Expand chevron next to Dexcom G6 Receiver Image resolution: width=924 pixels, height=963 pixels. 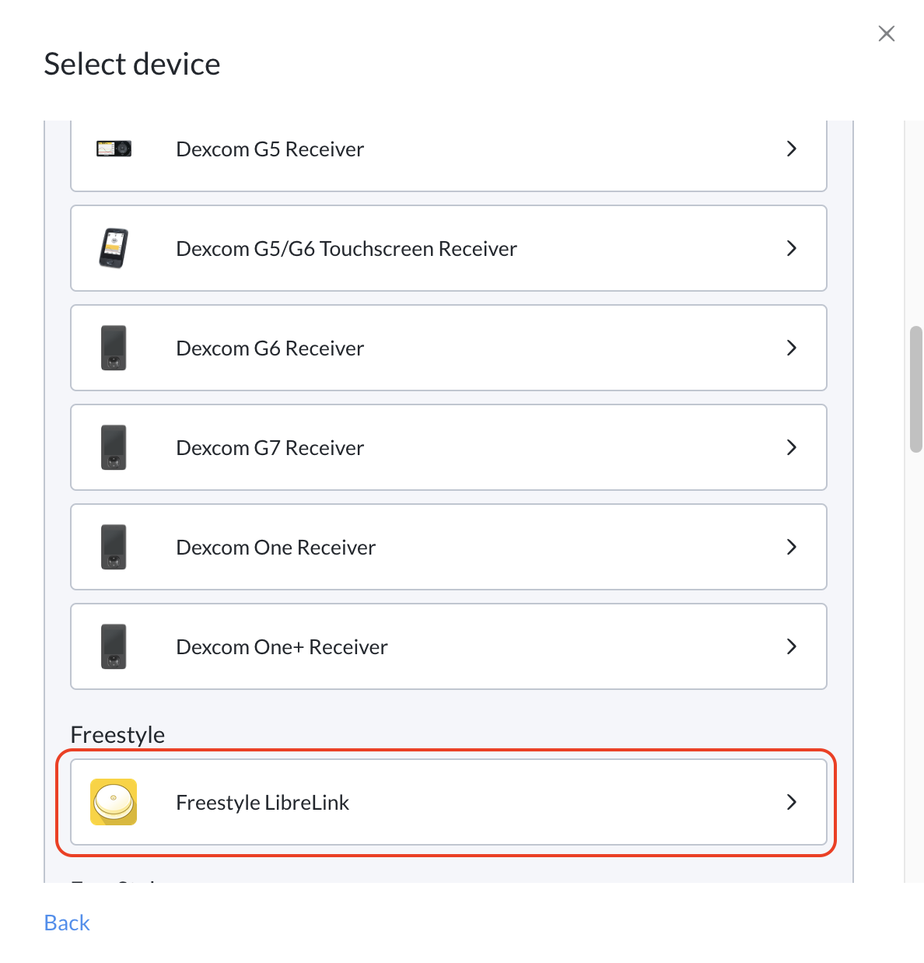pos(792,348)
